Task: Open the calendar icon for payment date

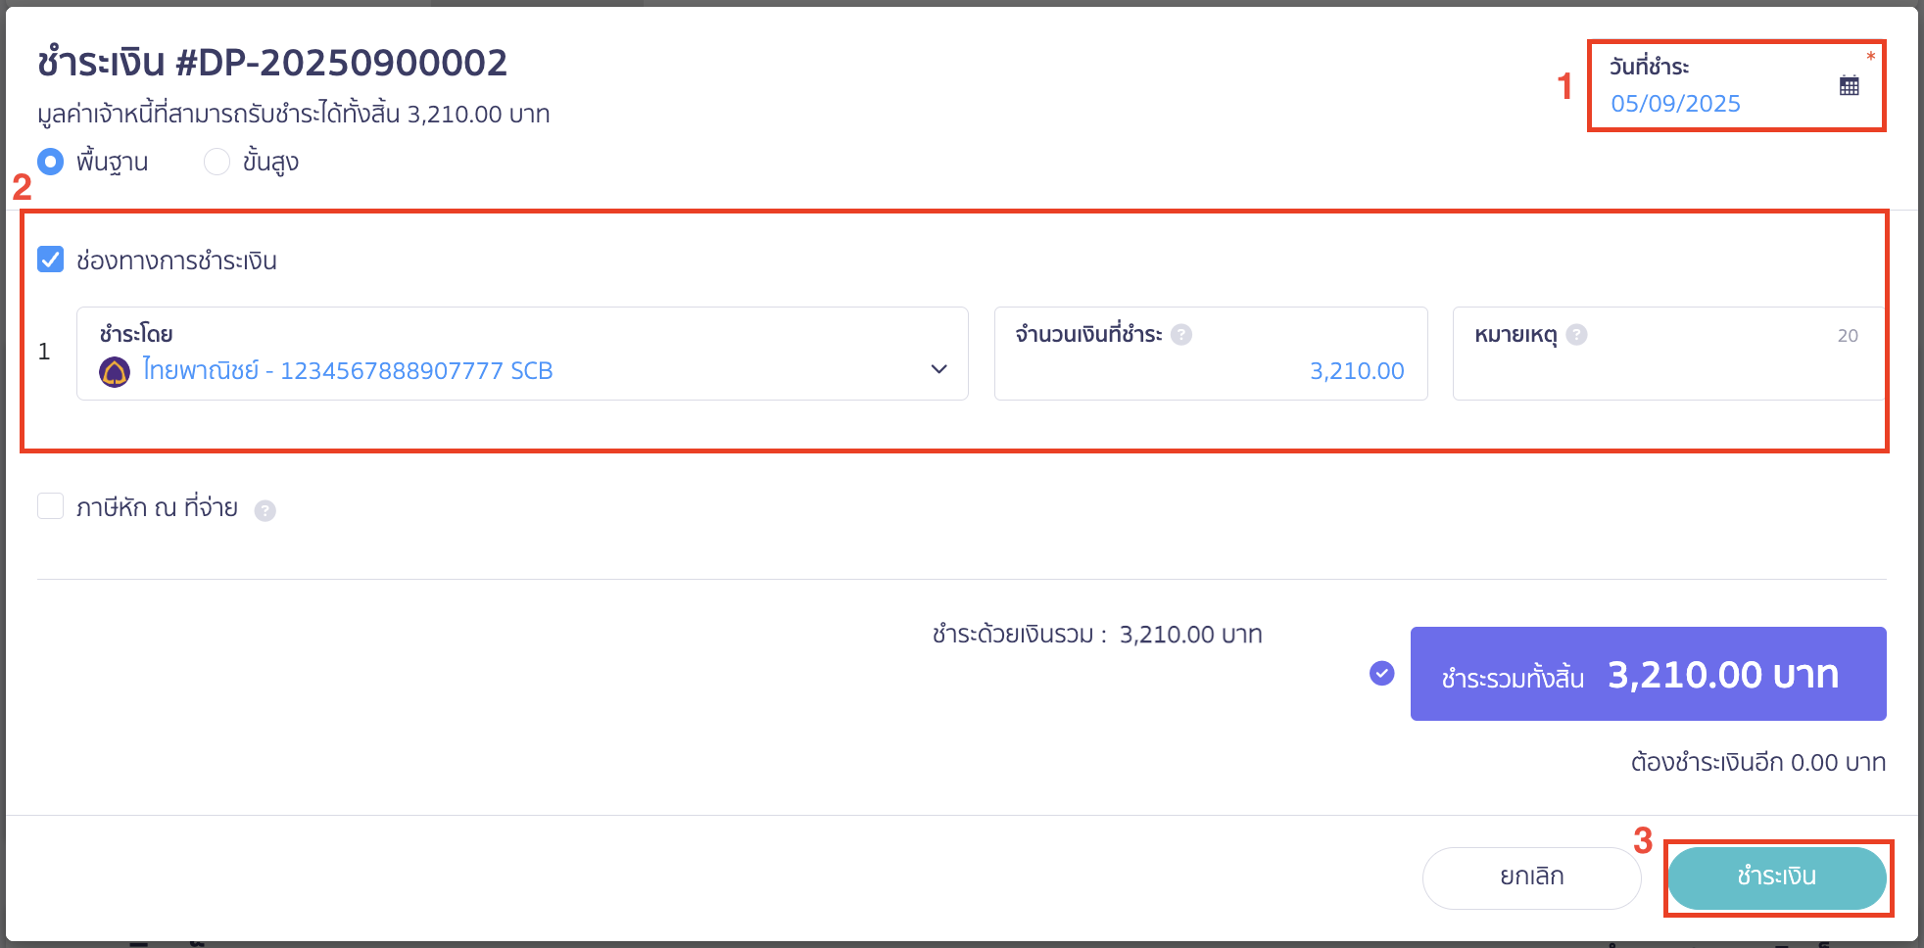Action: point(1849,85)
